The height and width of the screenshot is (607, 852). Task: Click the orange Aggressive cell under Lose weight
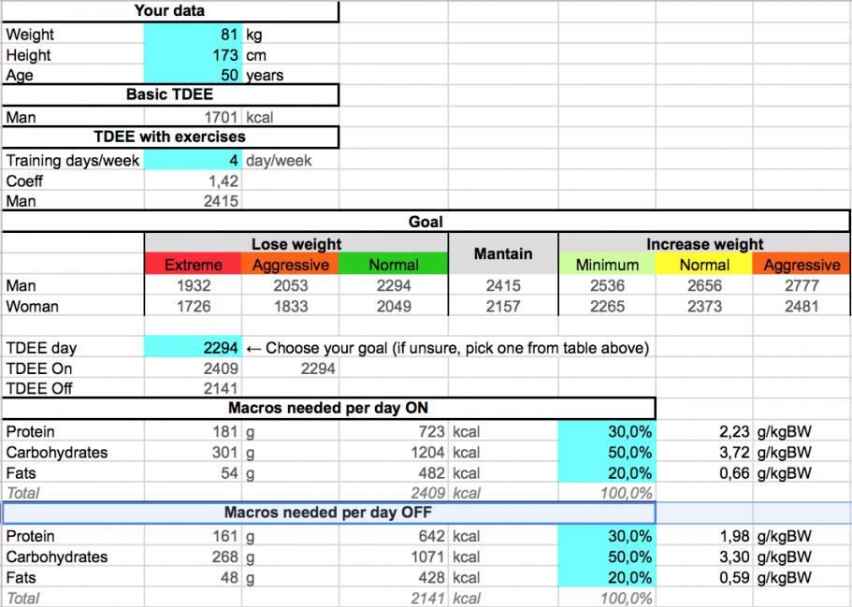tap(291, 265)
